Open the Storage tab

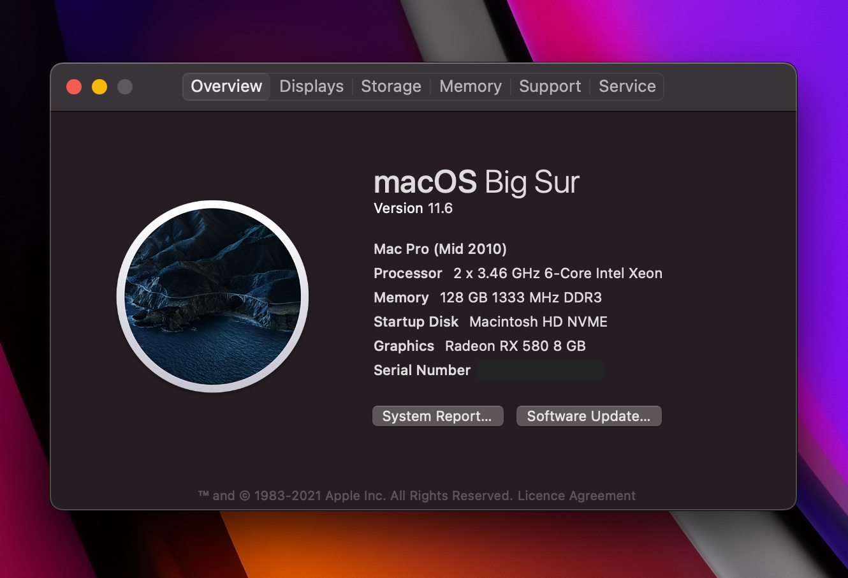coord(391,87)
